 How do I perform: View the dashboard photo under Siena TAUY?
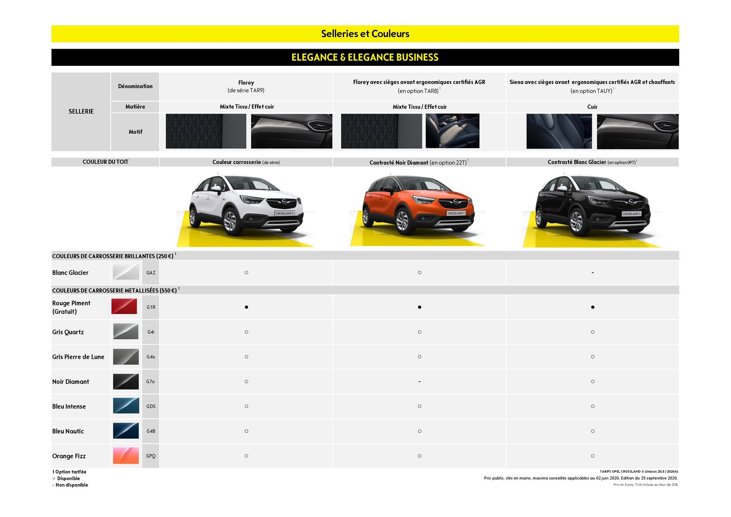tap(638, 131)
